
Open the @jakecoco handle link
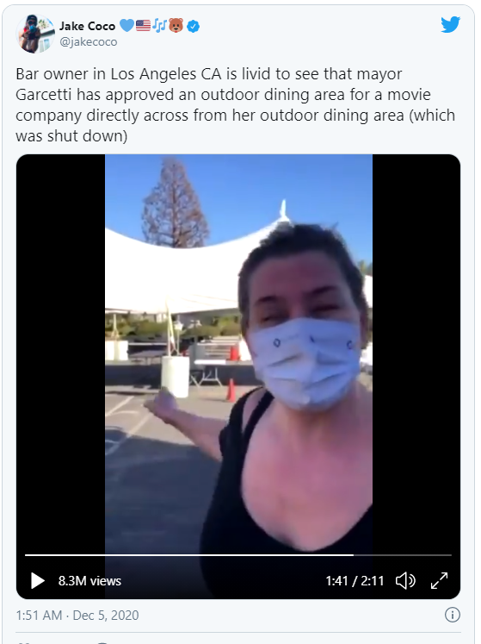coord(88,42)
